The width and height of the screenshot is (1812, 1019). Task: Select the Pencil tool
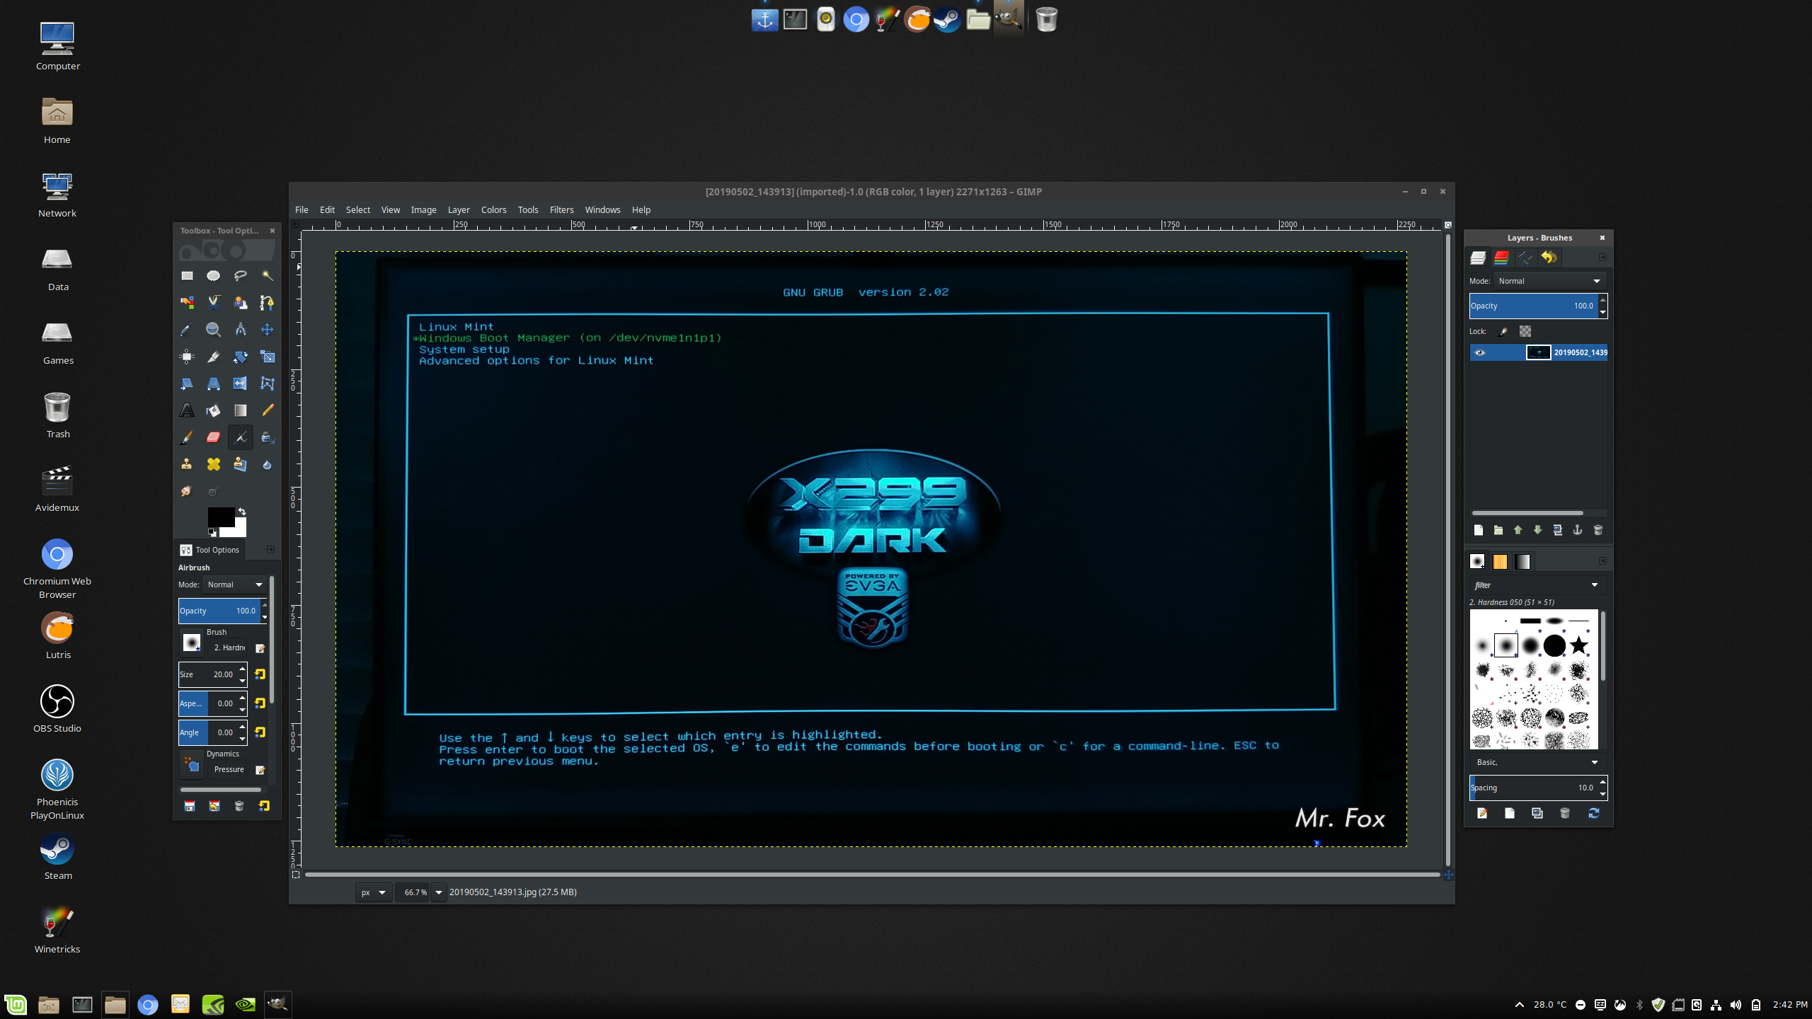click(267, 410)
